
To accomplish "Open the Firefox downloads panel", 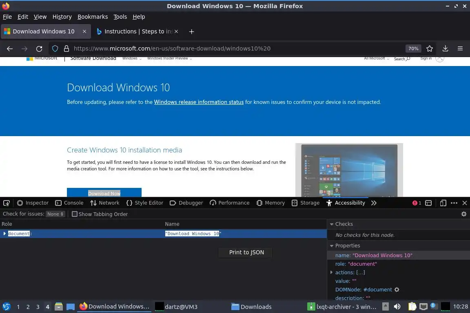I will tap(446, 48).
